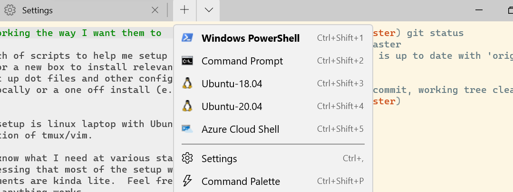Image resolution: width=513 pixels, height=192 pixels.
Task: Start Azure Cloud Shell via its label
Action: point(240,129)
